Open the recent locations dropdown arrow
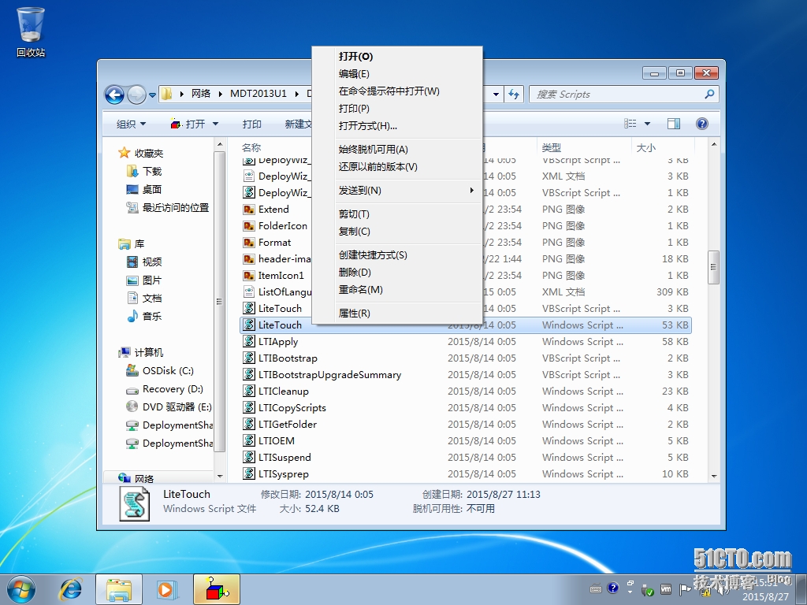 click(x=152, y=95)
